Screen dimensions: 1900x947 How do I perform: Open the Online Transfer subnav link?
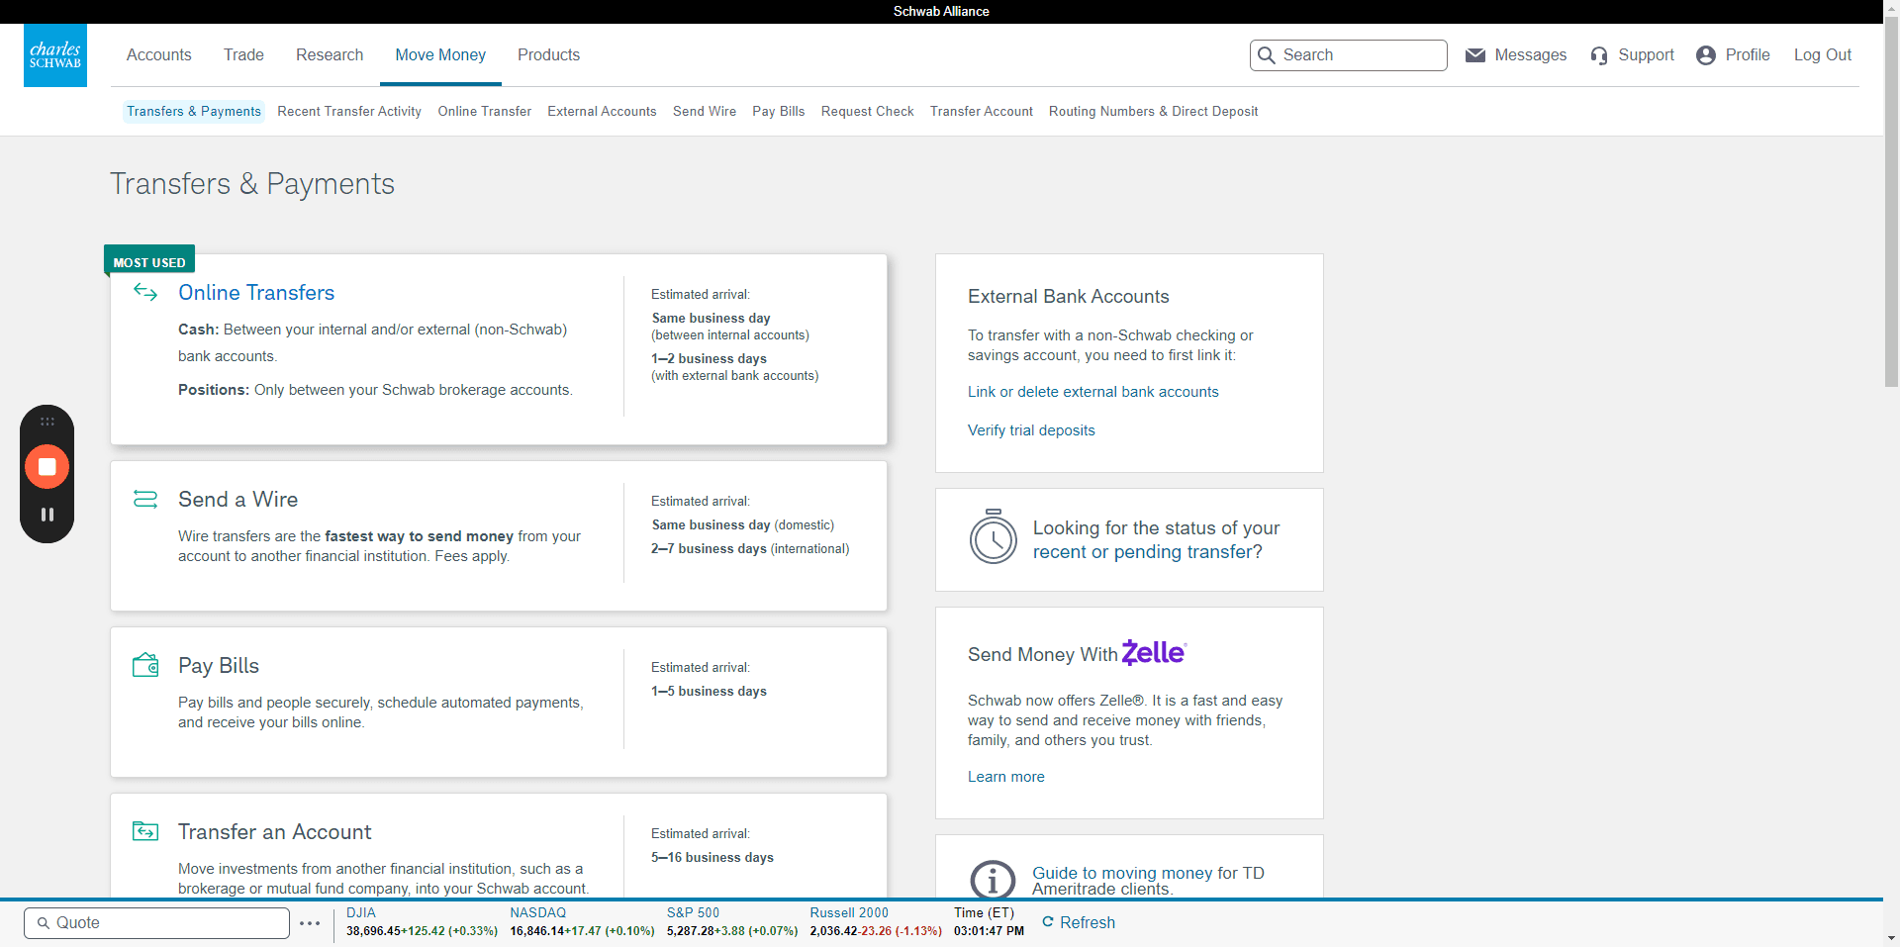485,111
